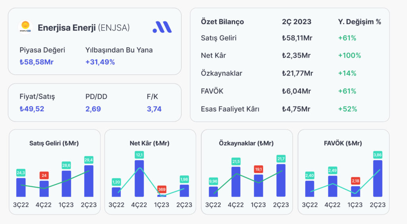
Task: Click the Satış Geliri (₺Mr) chart title
Action: tap(54, 143)
